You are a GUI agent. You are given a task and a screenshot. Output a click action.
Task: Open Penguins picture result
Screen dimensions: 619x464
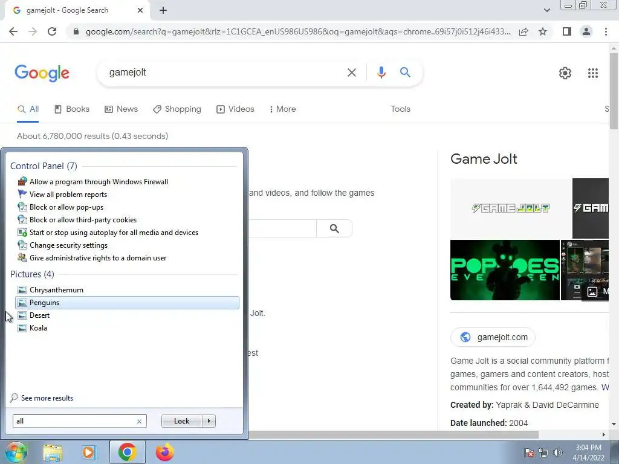coord(127,303)
